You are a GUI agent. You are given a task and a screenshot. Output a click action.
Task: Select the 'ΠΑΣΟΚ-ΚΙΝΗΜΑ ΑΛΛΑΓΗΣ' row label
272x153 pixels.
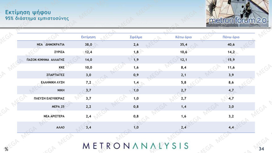click(x=45, y=60)
